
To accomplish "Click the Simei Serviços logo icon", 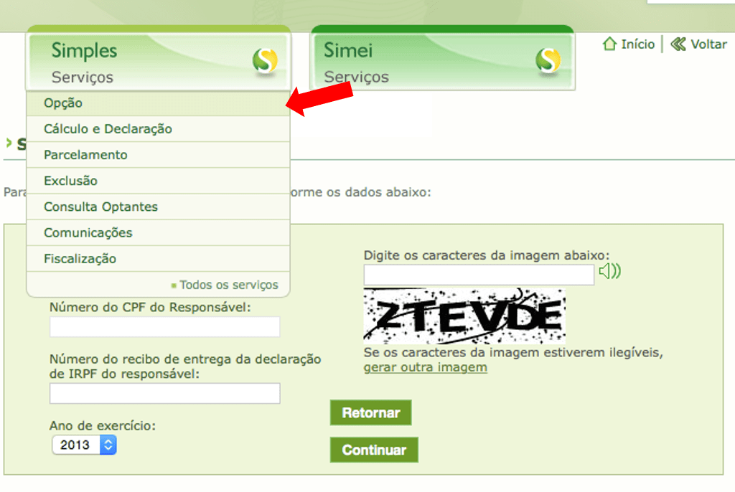I will [548, 61].
